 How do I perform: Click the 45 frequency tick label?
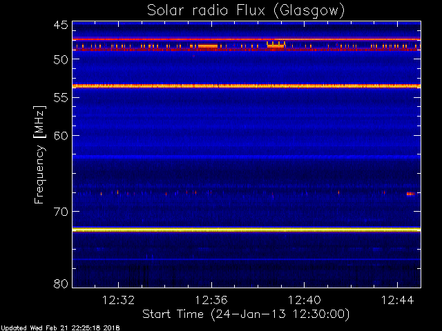point(61,26)
